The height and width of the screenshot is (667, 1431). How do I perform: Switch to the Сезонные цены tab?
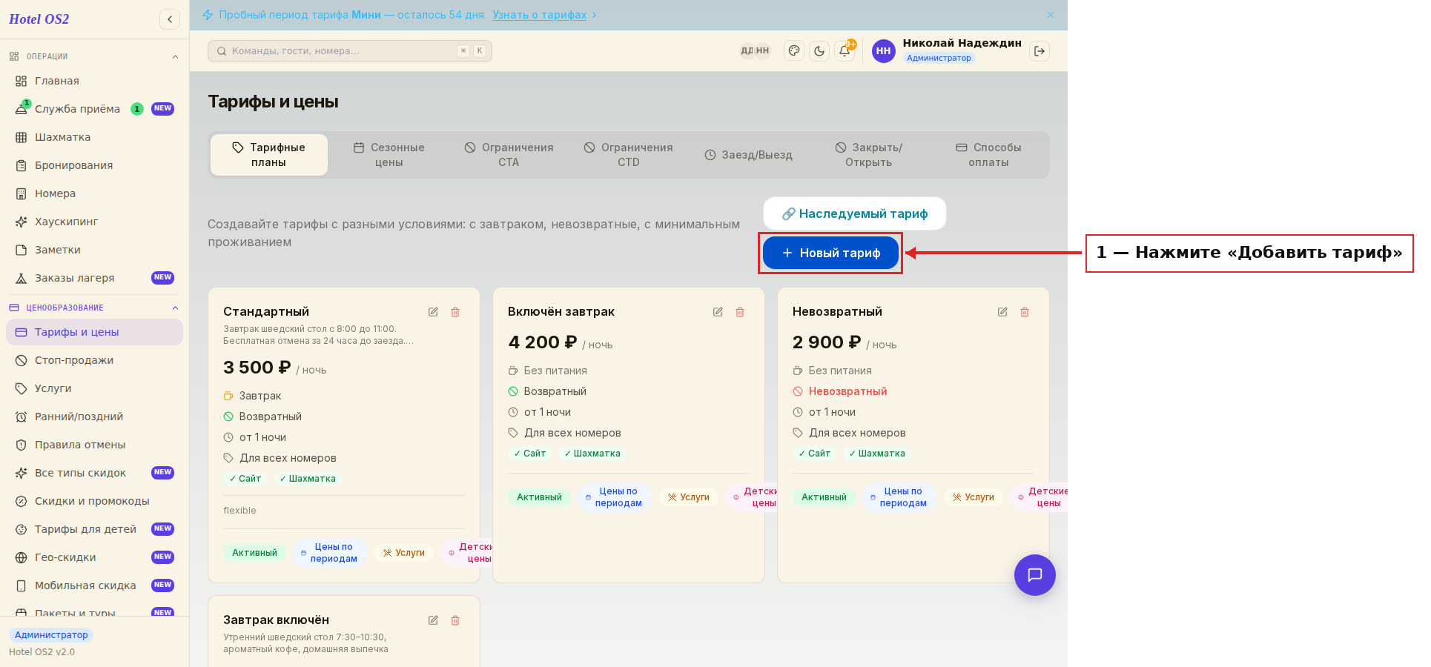[389, 155]
